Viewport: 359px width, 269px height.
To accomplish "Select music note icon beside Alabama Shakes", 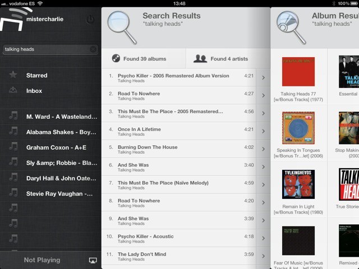I will (13, 132).
